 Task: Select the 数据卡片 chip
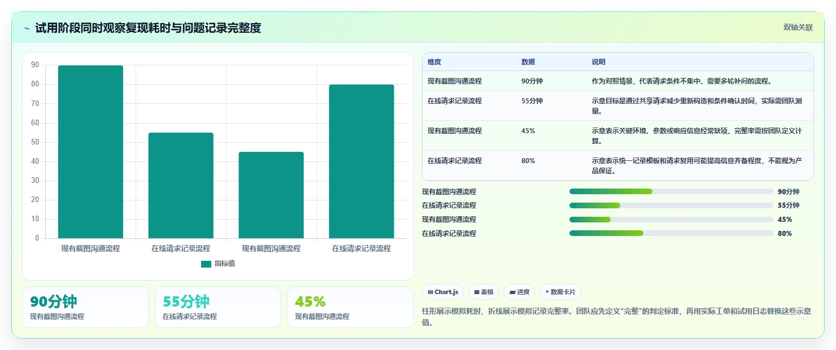click(x=560, y=292)
